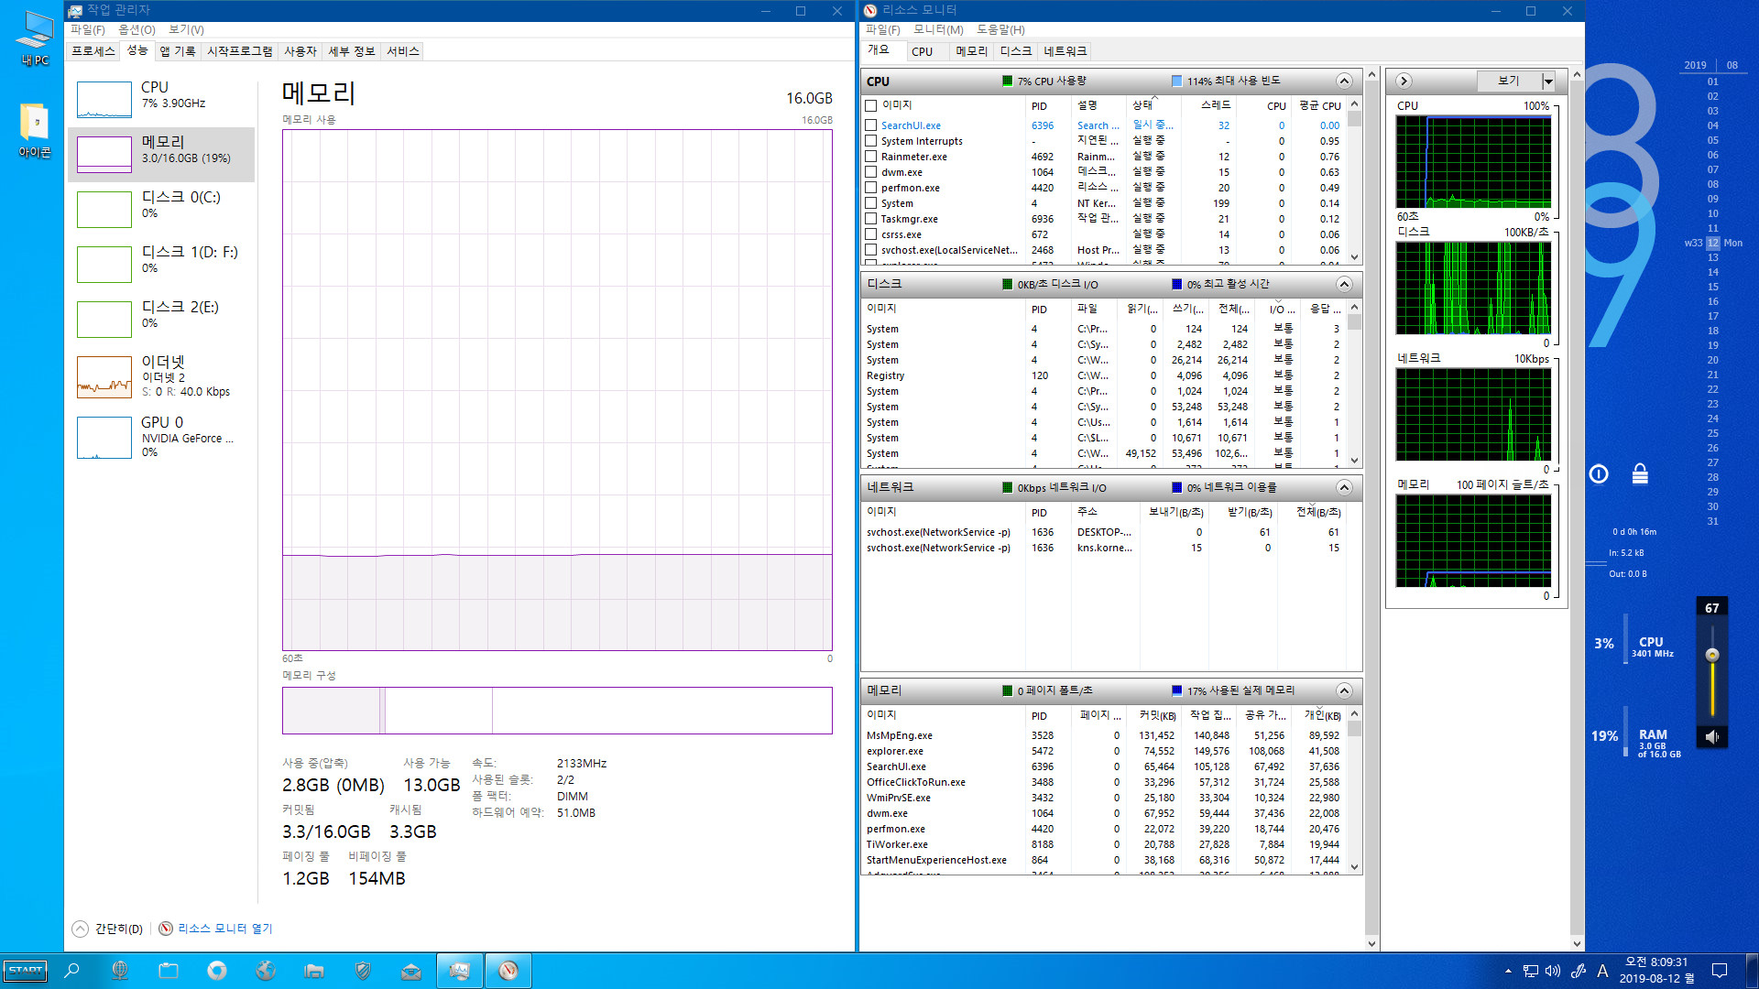
Task: Open Resource Monitor 네트워크 tab
Action: [x=1065, y=51]
